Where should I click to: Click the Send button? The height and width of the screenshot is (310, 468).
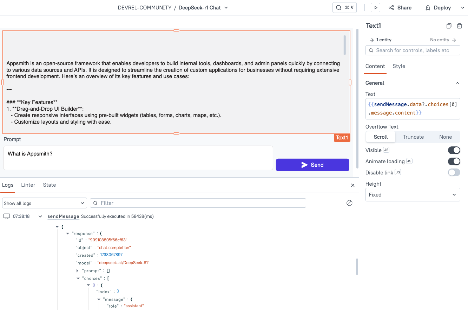[312, 165]
